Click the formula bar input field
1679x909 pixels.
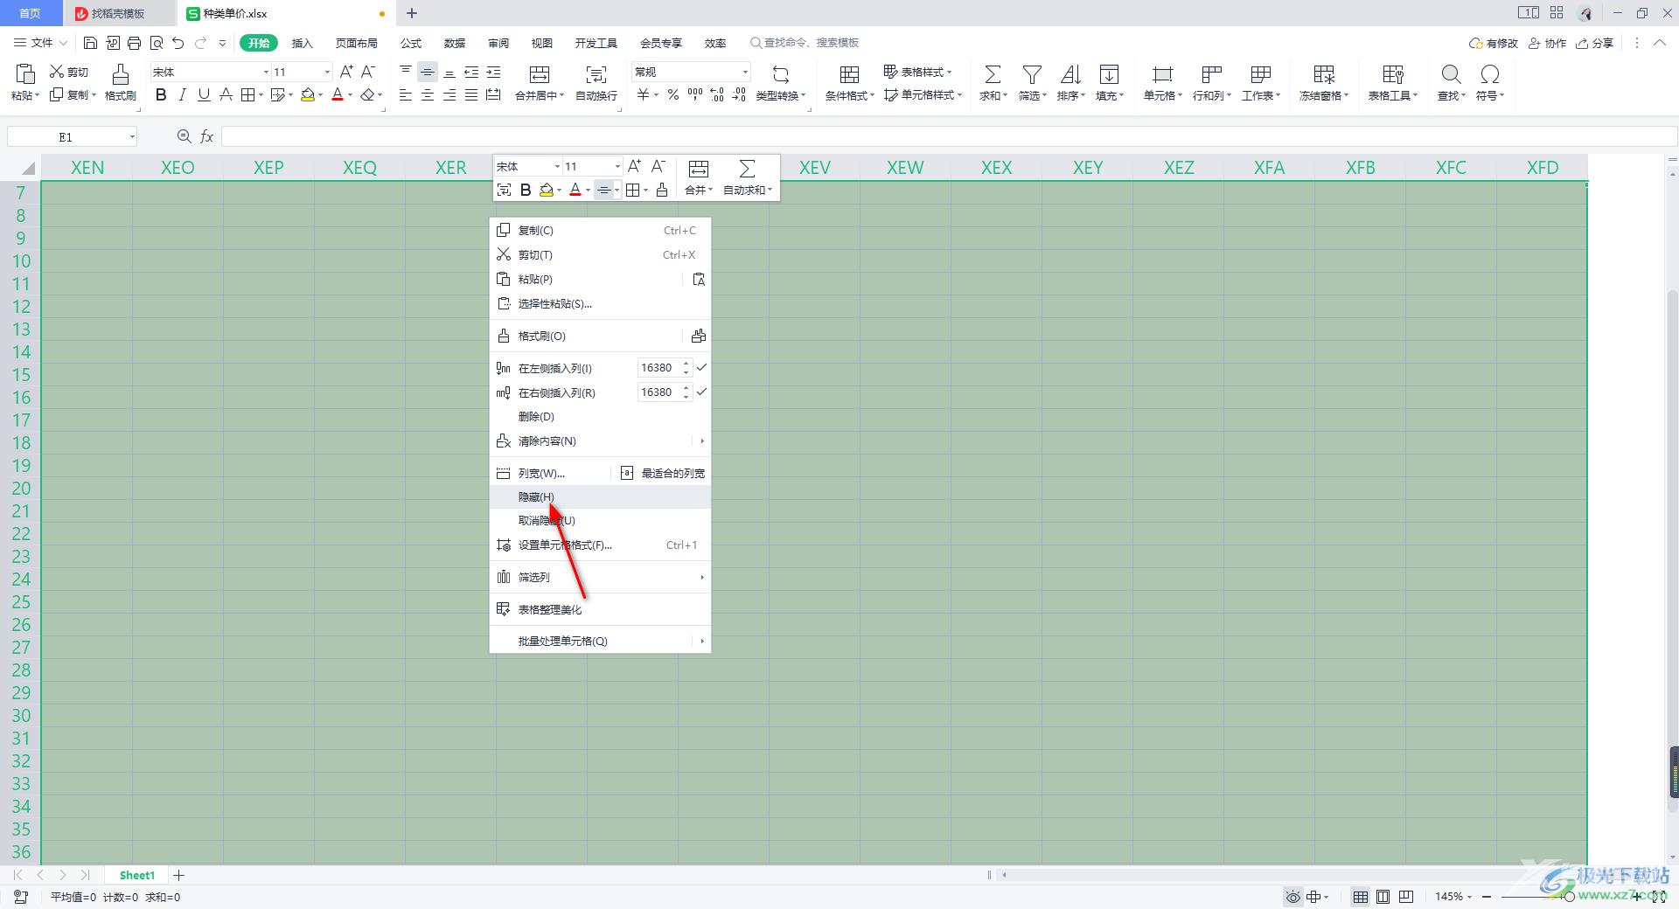pyautogui.click(x=948, y=136)
